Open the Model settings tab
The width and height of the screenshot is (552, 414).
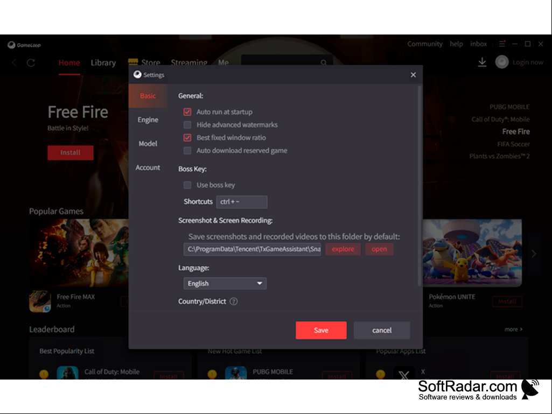click(x=148, y=144)
